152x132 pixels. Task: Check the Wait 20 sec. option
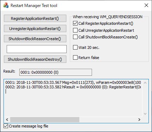[x=75, y=47]
